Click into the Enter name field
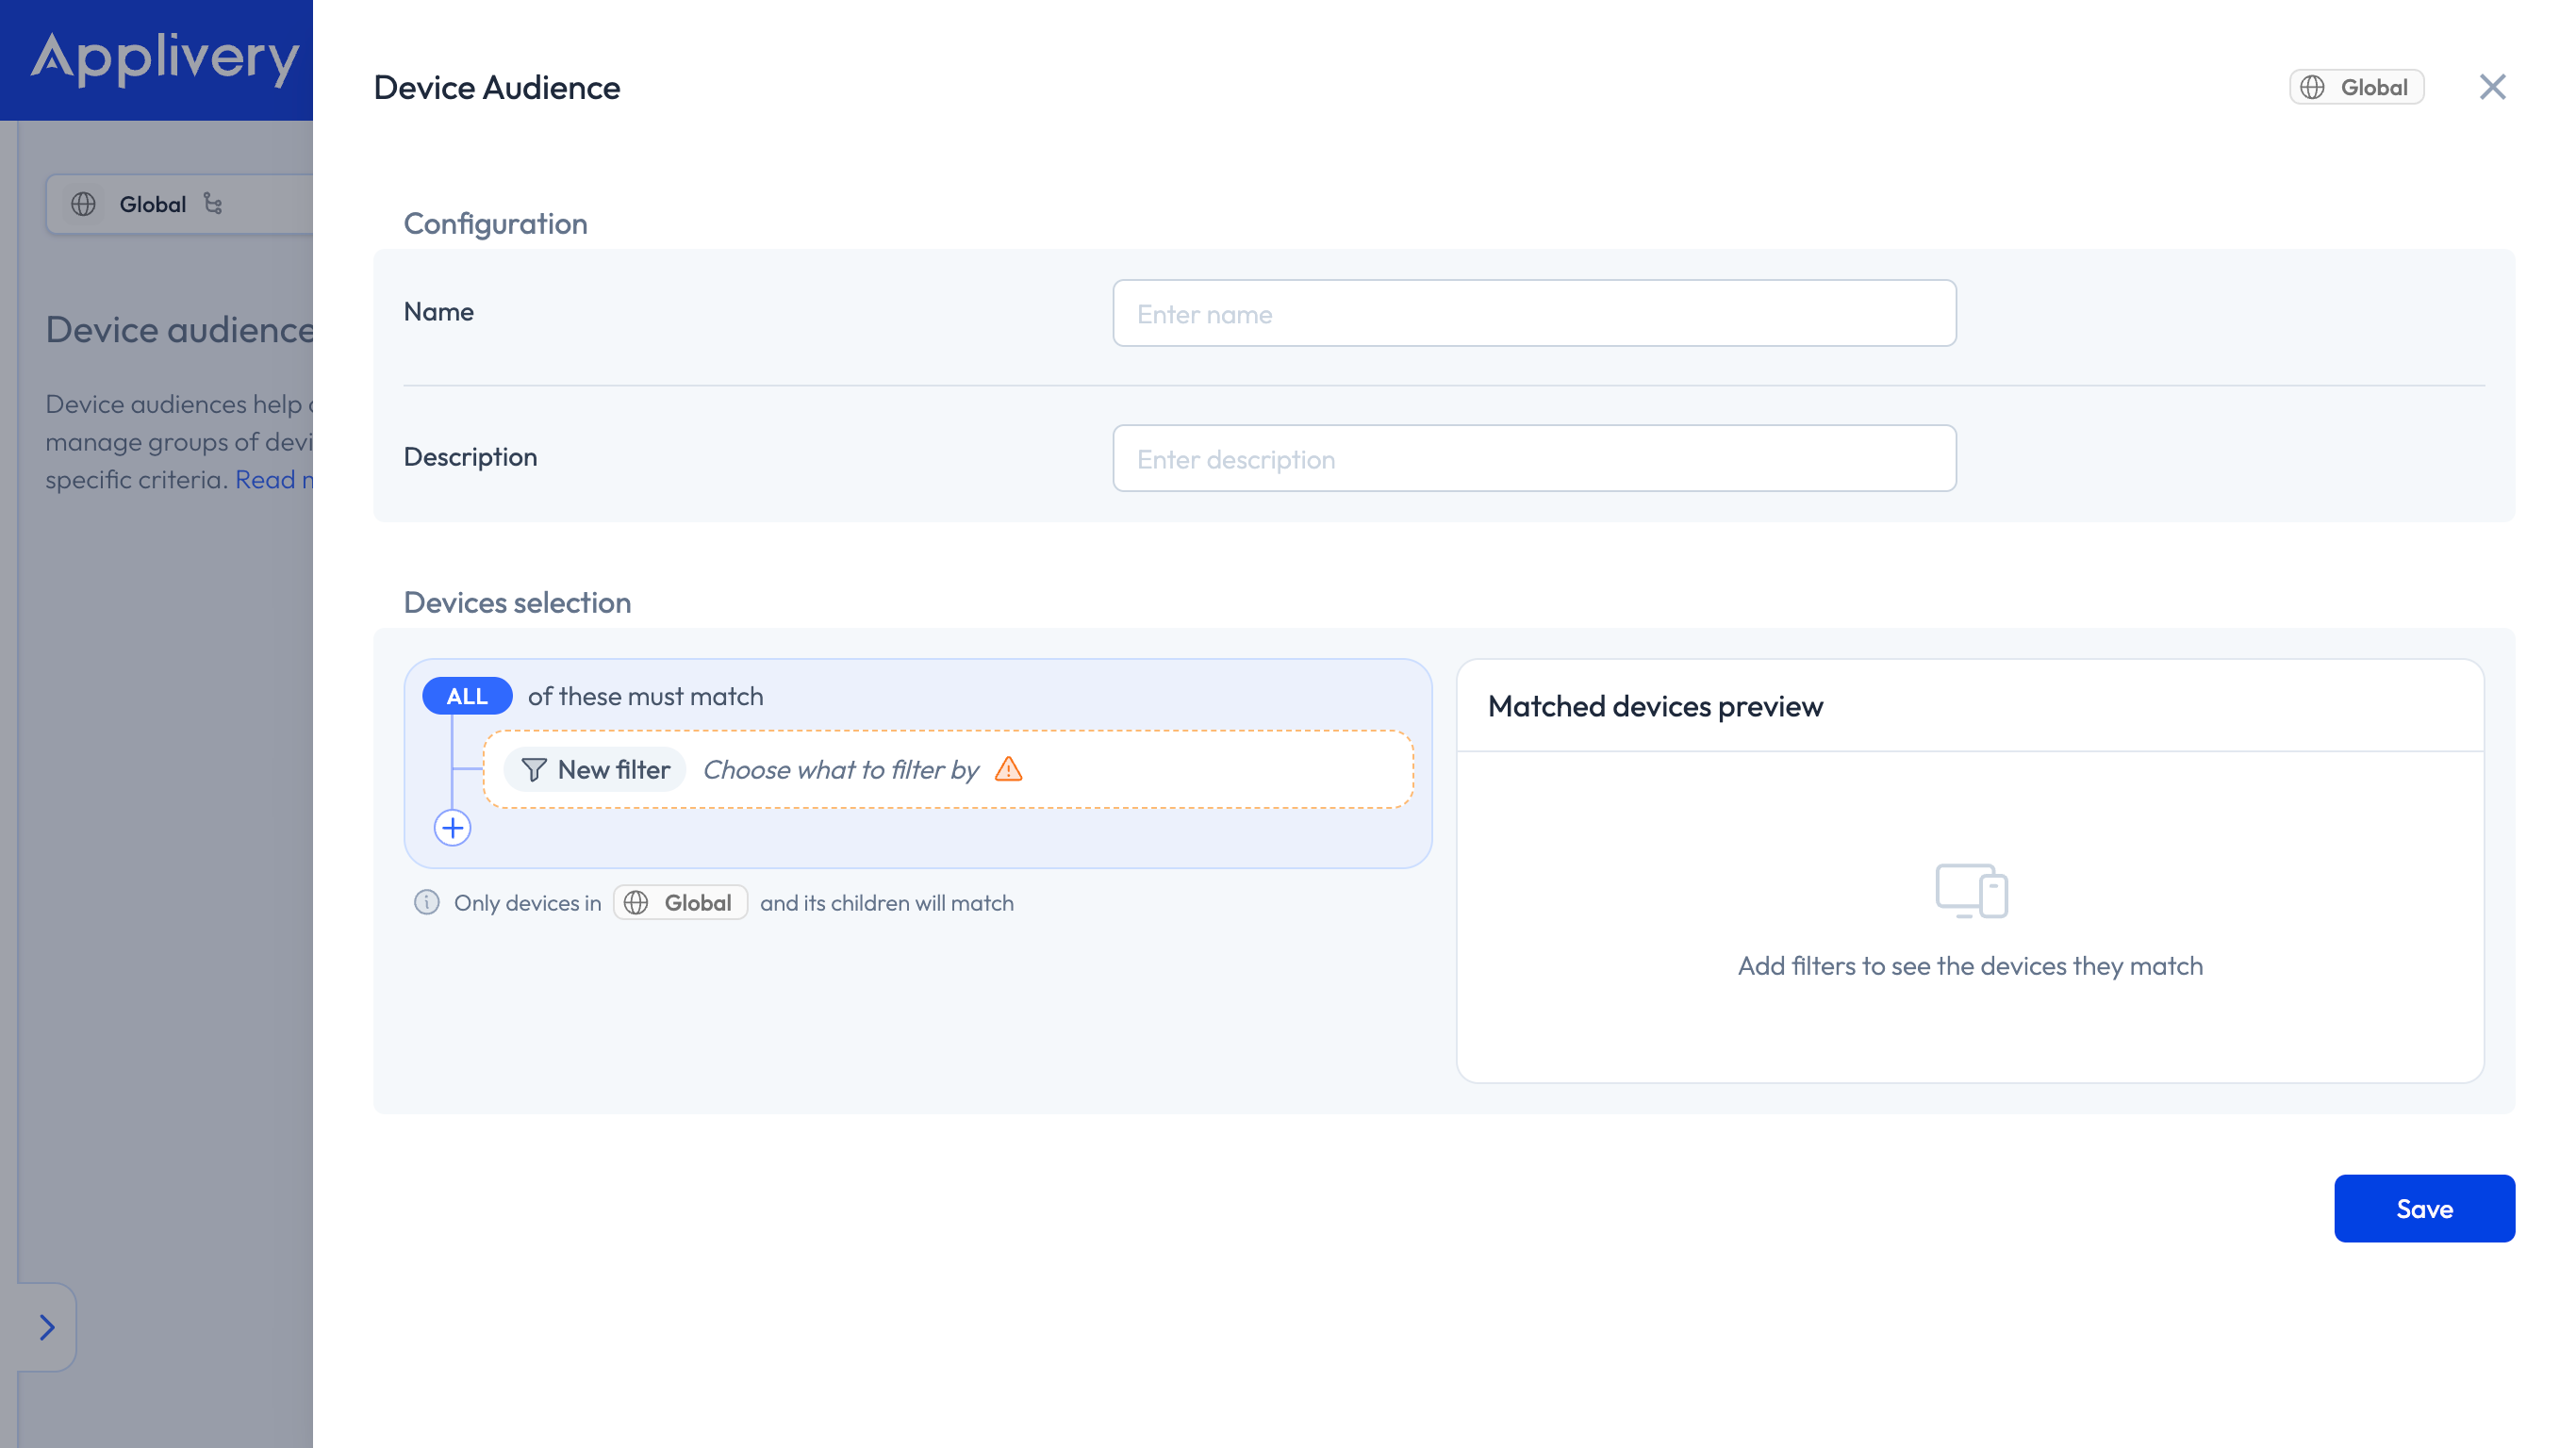 pos(1534,313)
